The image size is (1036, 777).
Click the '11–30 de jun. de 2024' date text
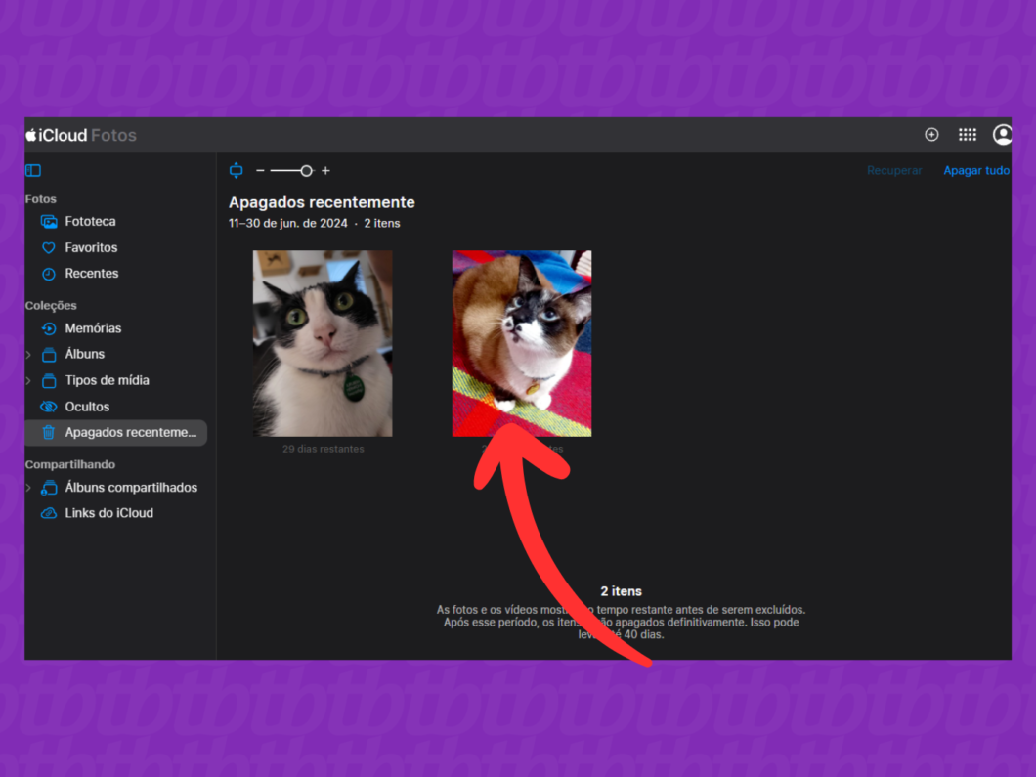click(288, 223)
